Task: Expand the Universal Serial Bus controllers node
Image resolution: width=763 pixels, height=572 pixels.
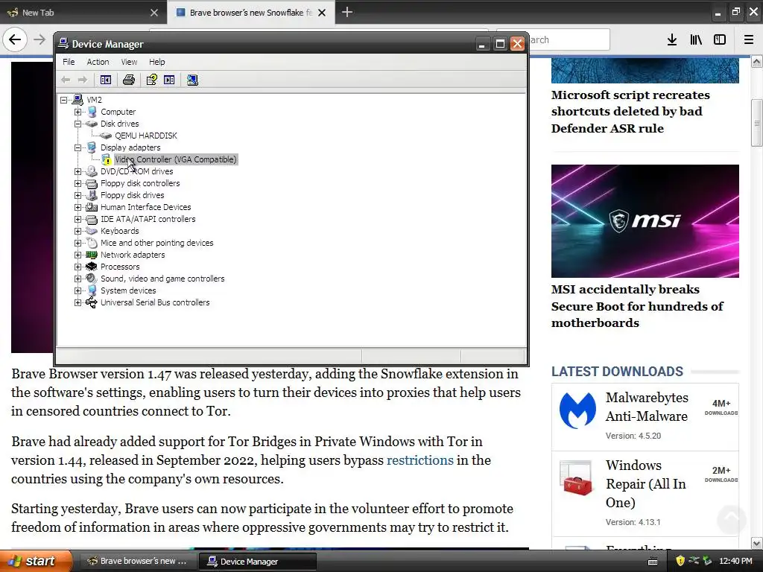Action: 77,302
